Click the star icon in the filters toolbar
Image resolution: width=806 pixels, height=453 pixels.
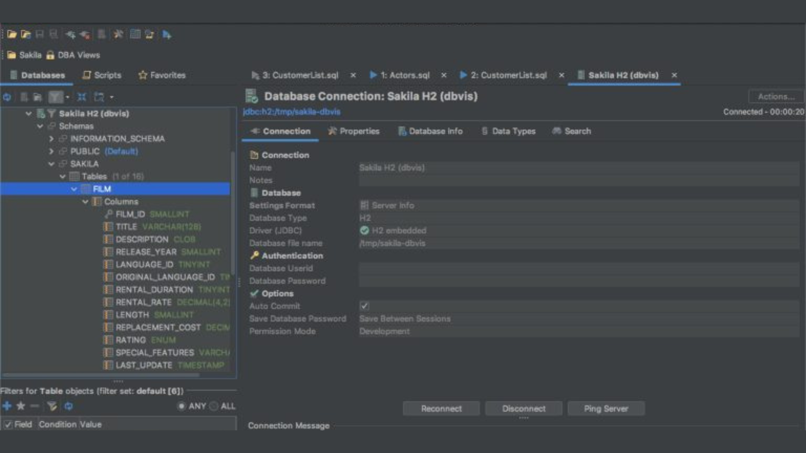click(21, 406)
